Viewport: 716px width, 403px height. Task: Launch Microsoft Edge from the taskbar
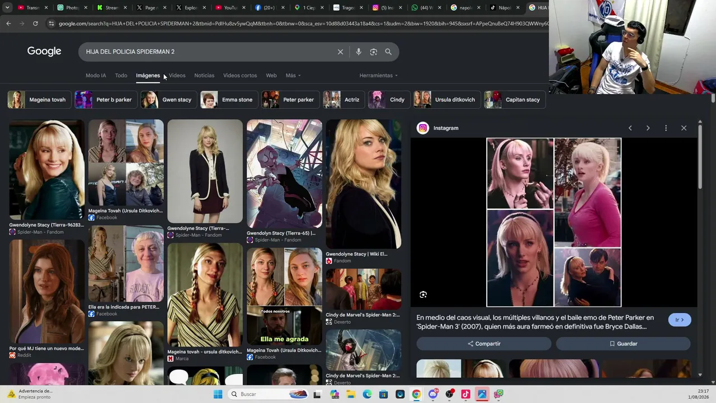point(367,394)
